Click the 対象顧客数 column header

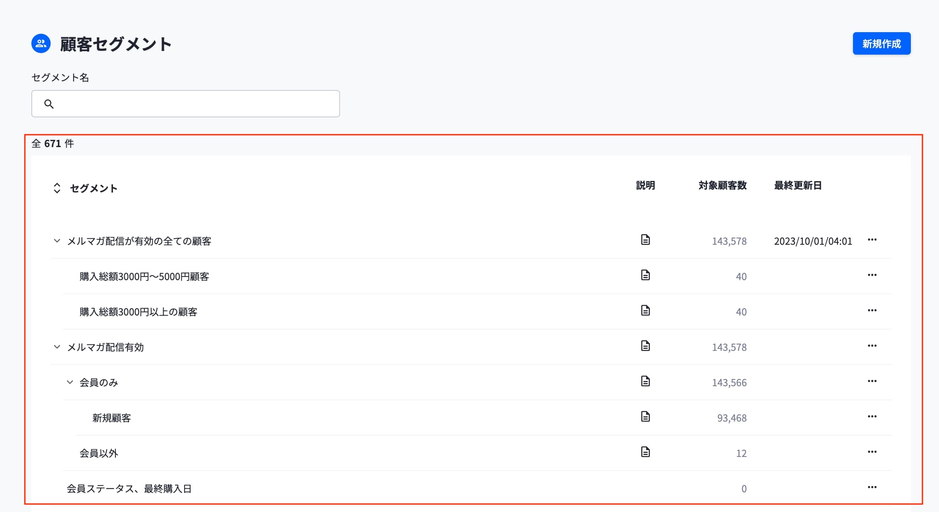pyautogui.click(x=722, y=185)
